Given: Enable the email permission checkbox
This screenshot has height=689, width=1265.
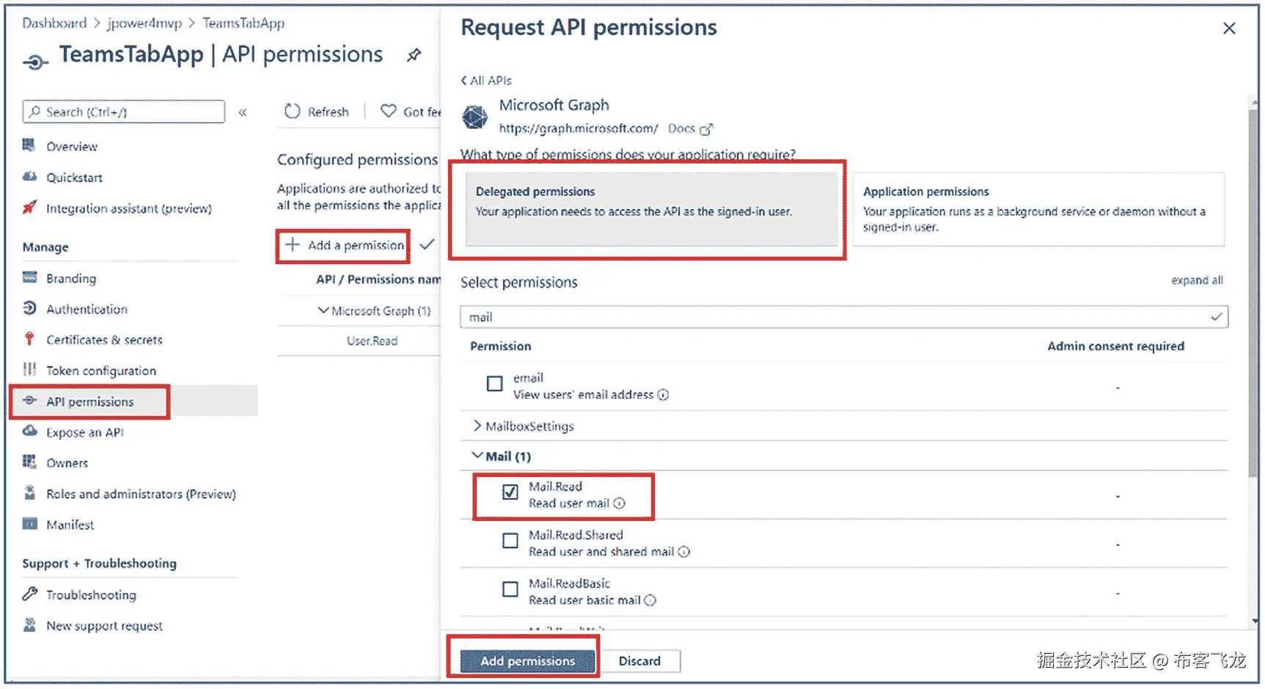Looking at the screenshot, I should coord(495,384).
